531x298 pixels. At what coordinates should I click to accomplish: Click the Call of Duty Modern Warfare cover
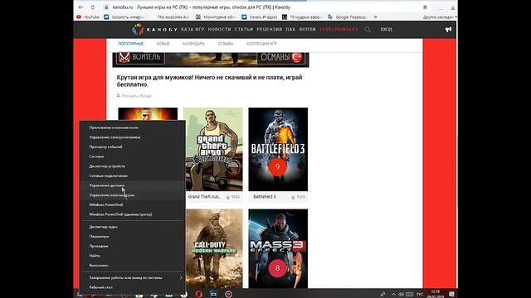[213, 248]
